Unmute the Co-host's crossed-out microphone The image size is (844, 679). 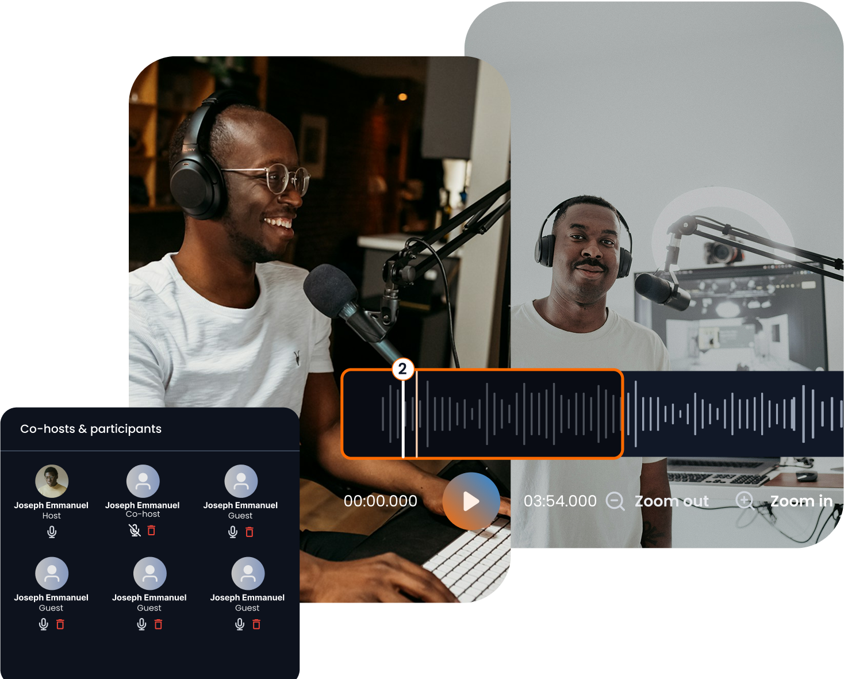pos(135,530)
